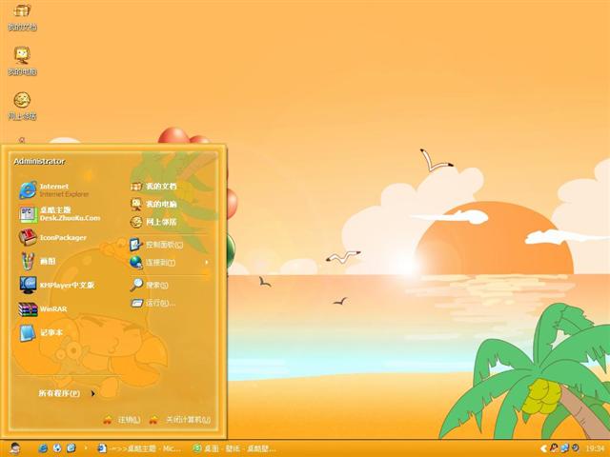
Task: Open WinRAR from the start menu
Action: click(x=43, y=308)
